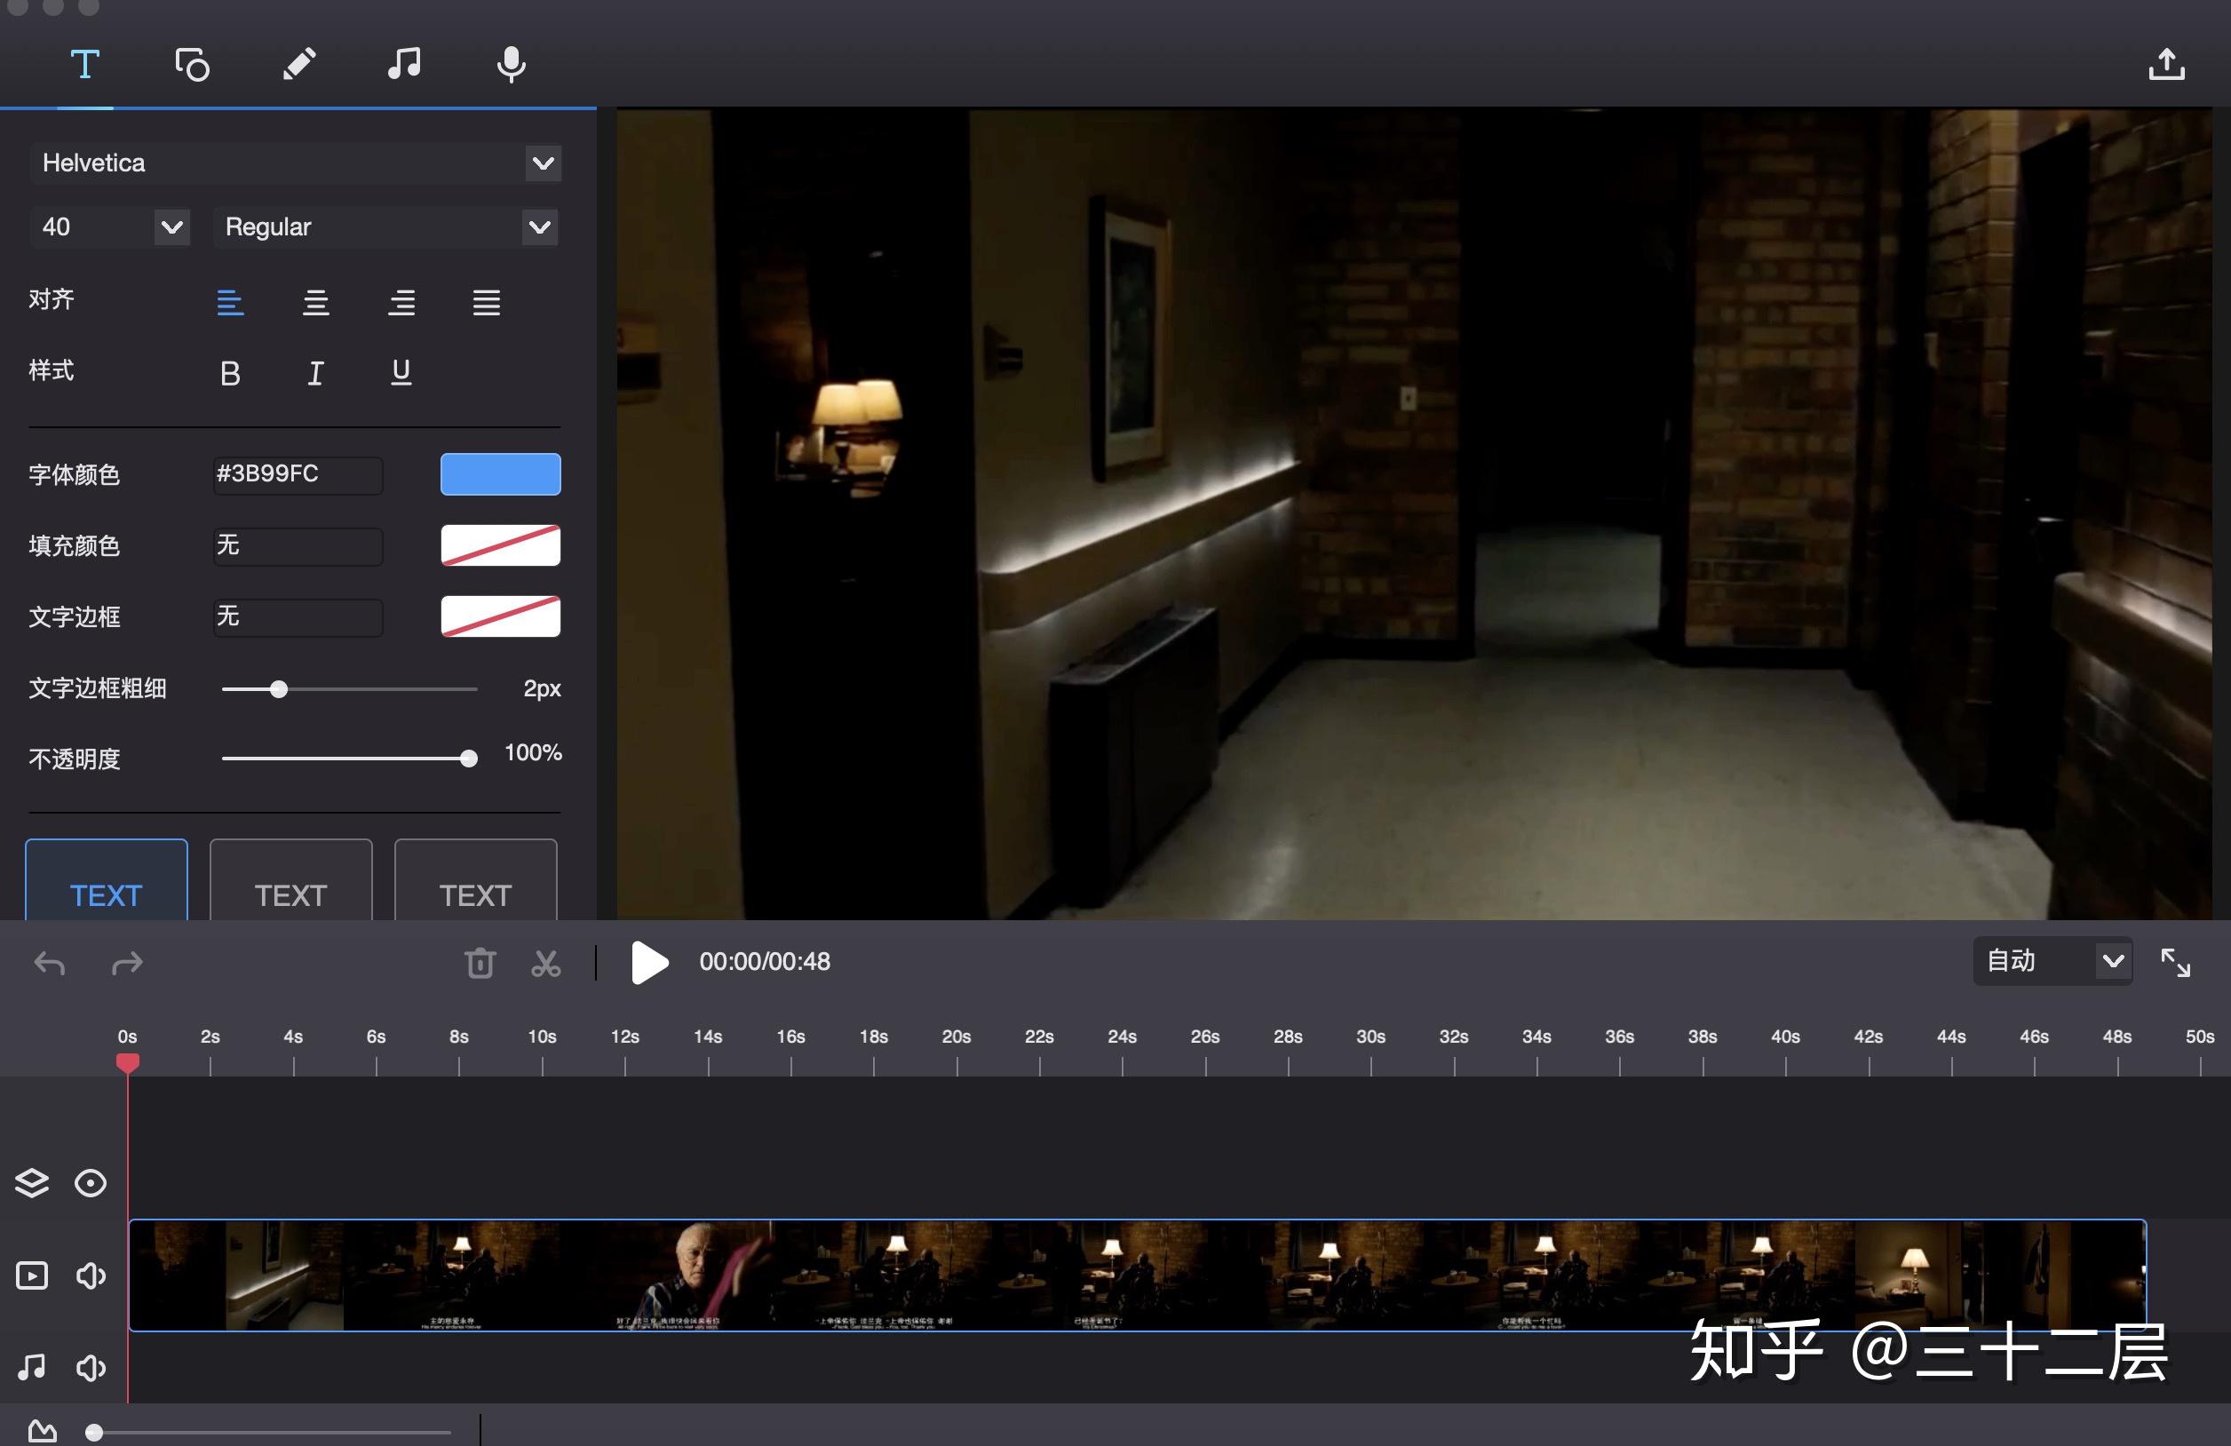Apply the first TEXT preset

(105, 894)
